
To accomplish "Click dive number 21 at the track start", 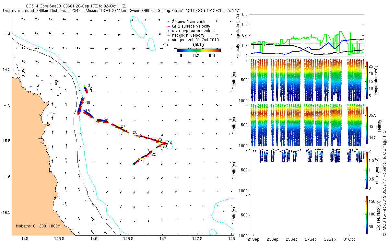I will pyautogui.click(x=142, y=162).
